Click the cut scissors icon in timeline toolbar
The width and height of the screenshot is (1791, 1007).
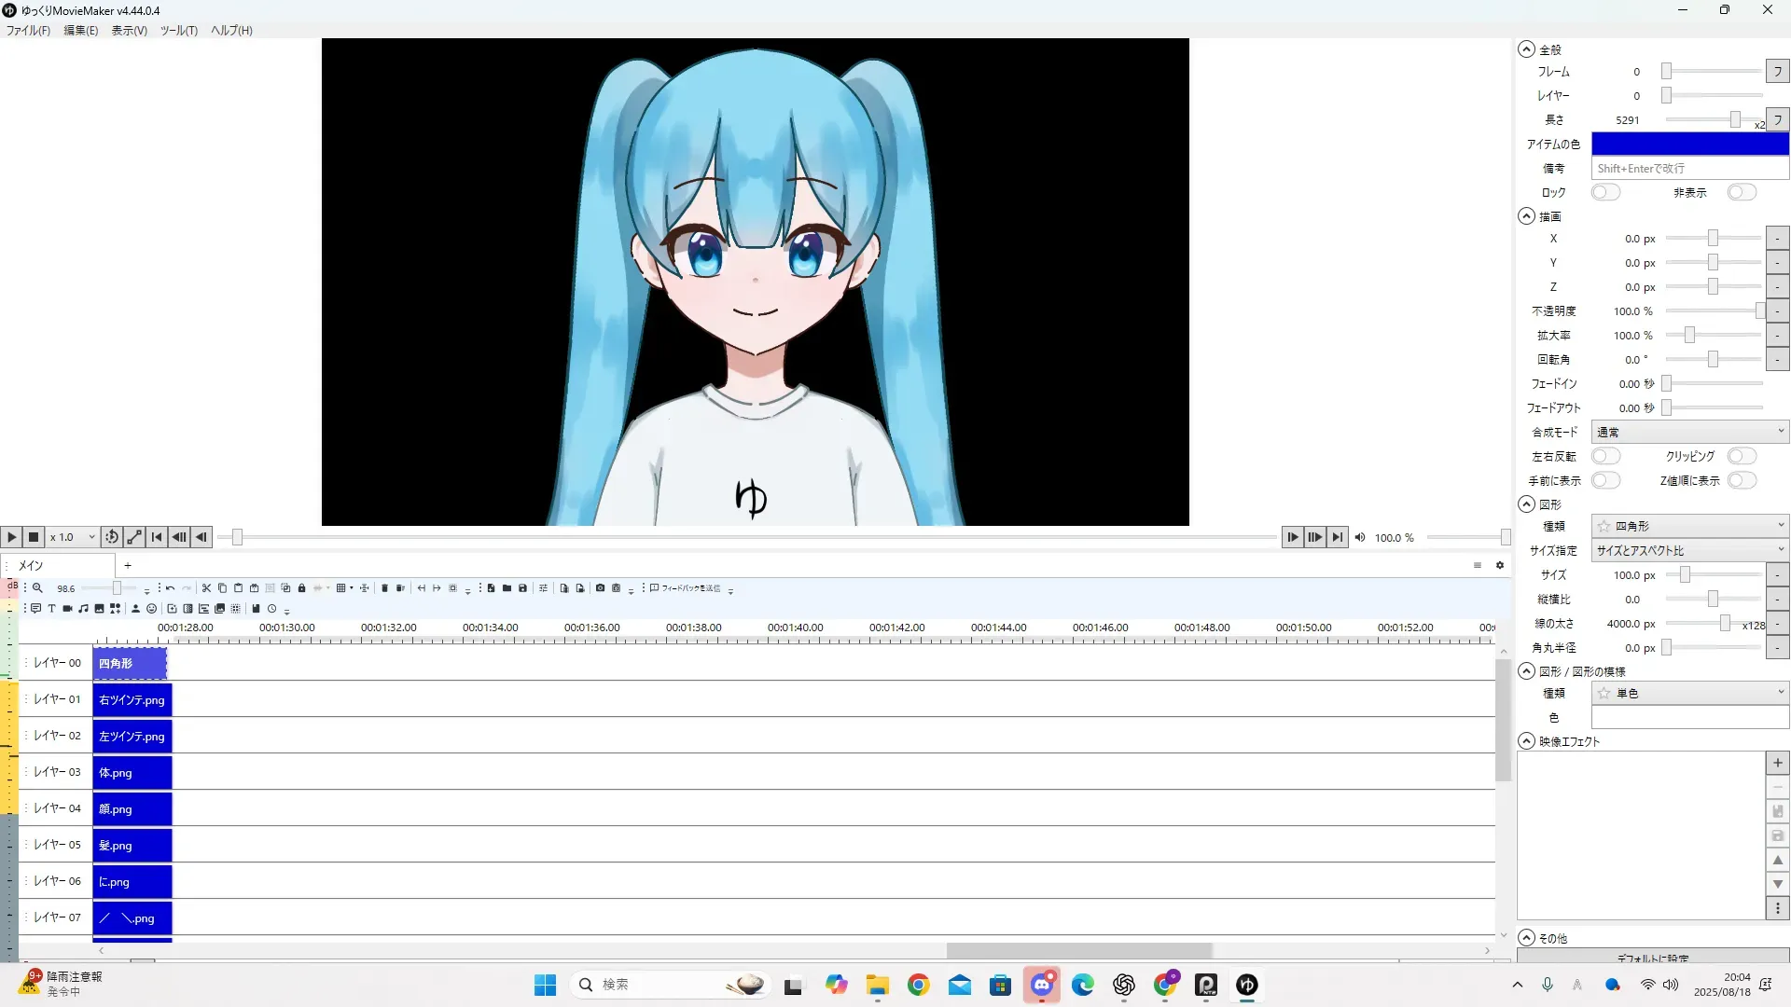click(x=206, y=588)
